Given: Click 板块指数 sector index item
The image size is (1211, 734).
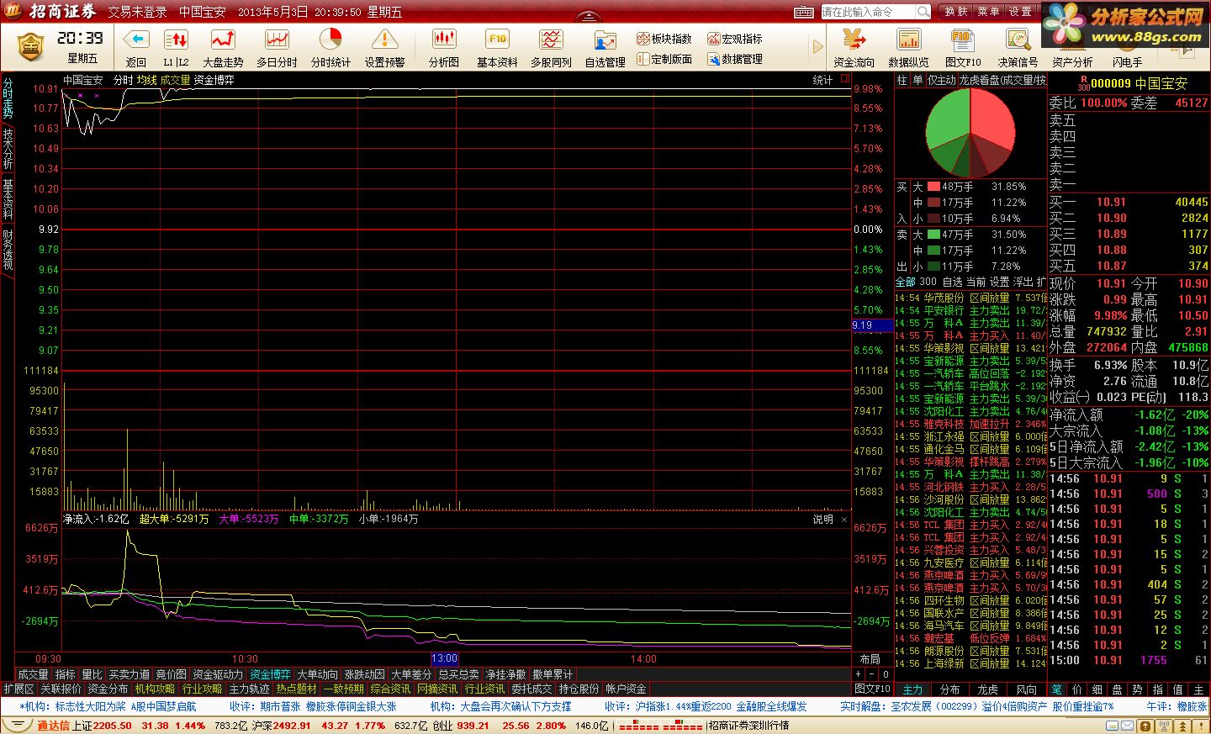Looking at the screenshot, I should [664, 39].
